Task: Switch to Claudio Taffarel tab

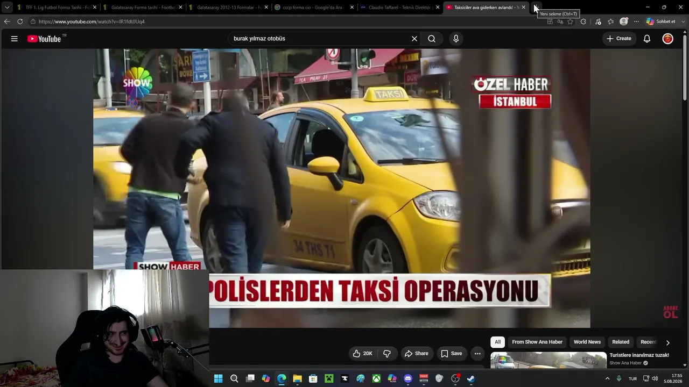Action: (400, 8)
